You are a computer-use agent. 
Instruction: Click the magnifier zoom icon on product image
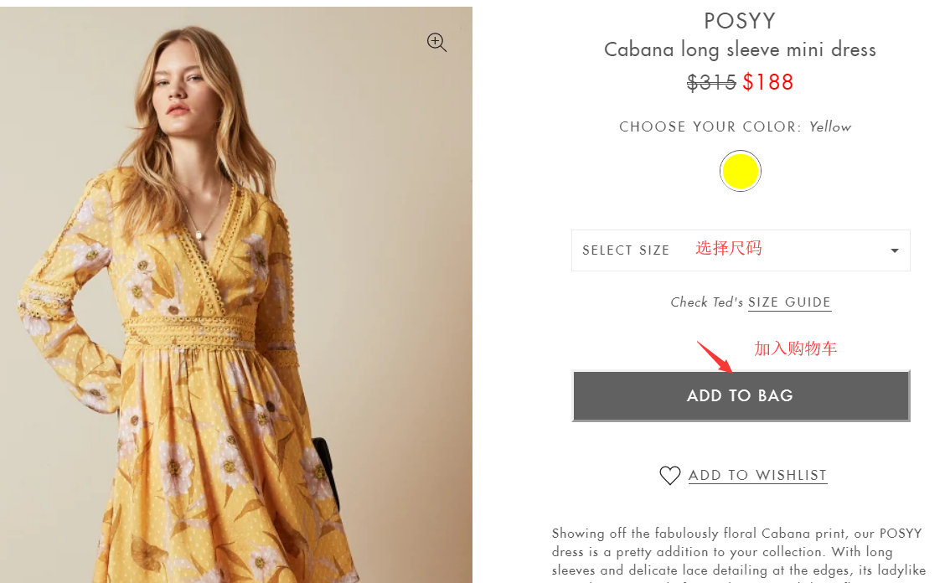[436, 43]
